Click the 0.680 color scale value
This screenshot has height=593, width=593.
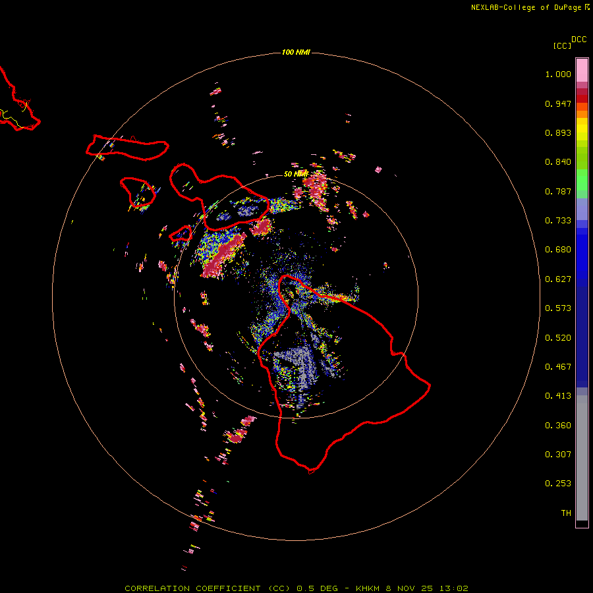(x=558, y=250)
